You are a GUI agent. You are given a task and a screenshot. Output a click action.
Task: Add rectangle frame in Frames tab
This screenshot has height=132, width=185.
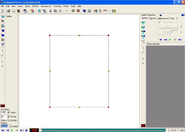coord(143,32)
